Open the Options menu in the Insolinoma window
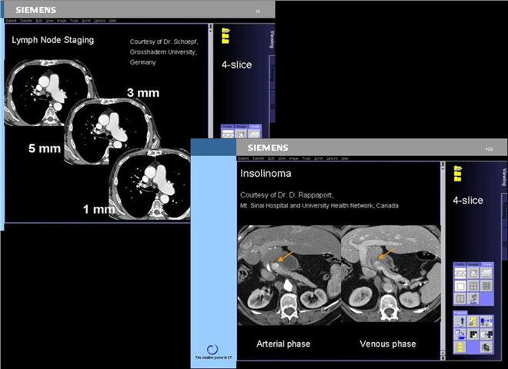The height and width of the screenshot is (369, 508). click(332, 158)
